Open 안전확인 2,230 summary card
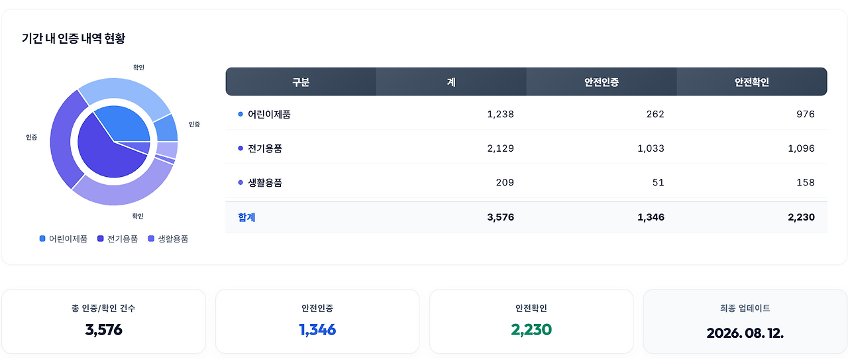The height and width of the screenshot is (359, 848). [531, 321]
